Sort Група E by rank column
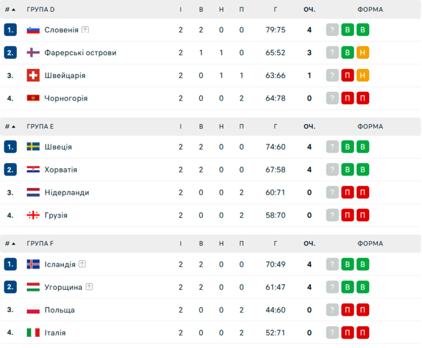This screenshot has height=348, width=422. pyautogui.click(x=11, y=127)
